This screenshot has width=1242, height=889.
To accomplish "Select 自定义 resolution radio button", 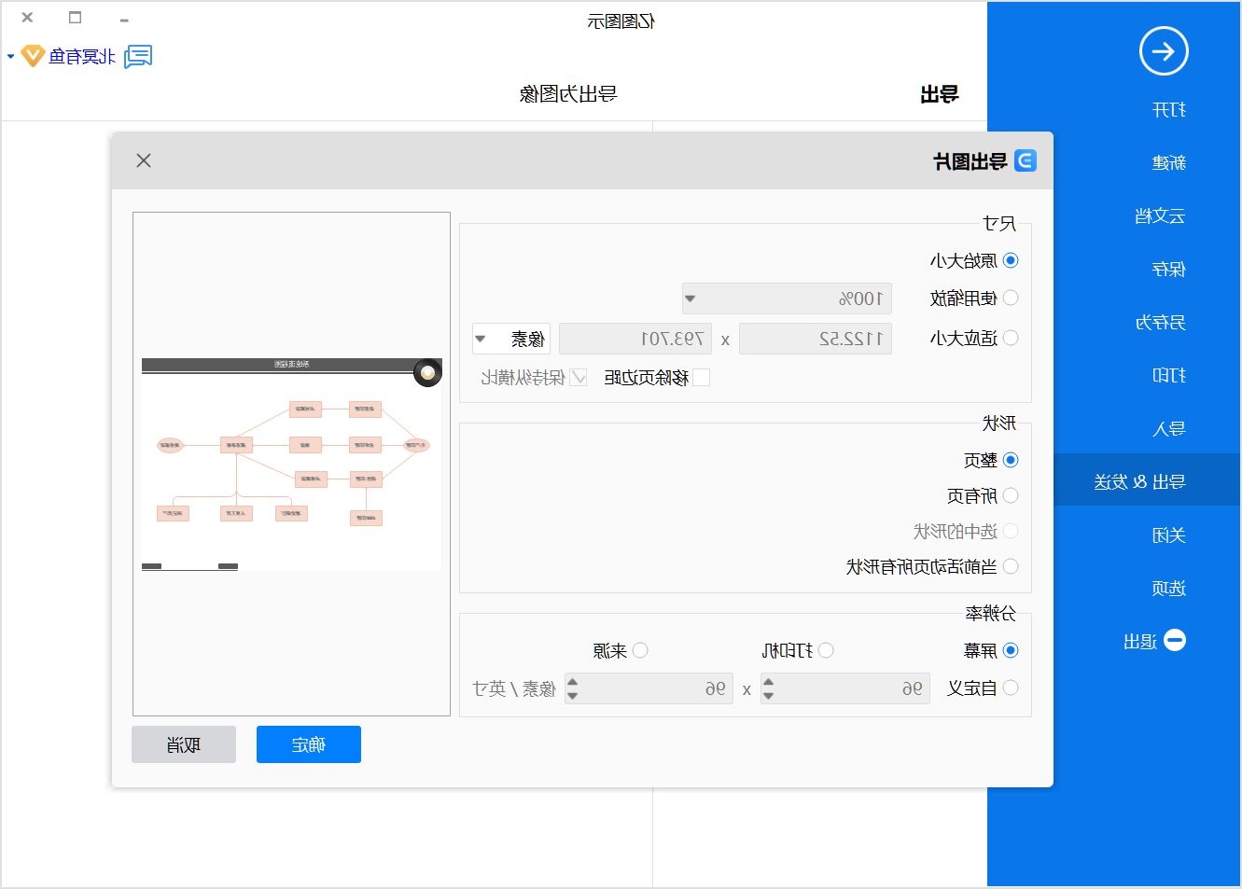I will click(x=1011, y=688).
